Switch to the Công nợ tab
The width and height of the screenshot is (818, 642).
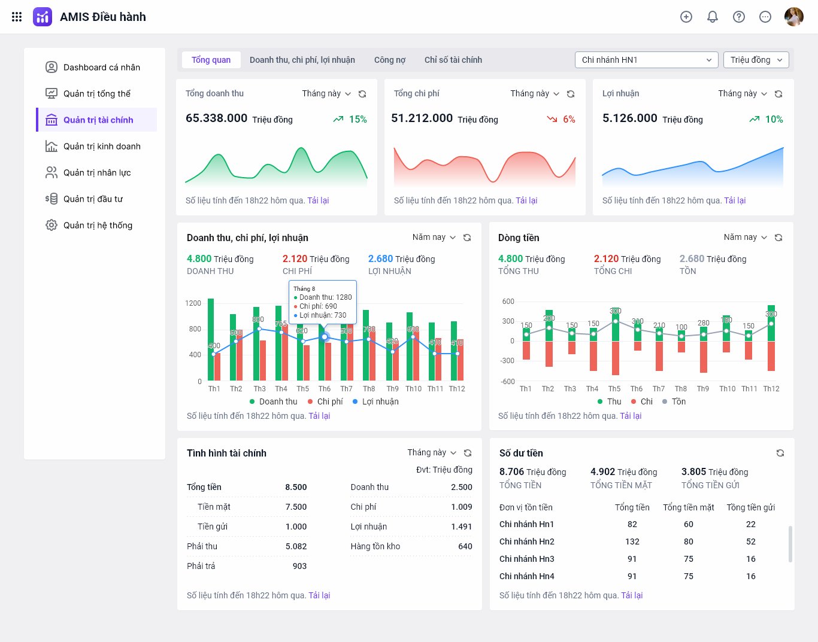point(390,60)
